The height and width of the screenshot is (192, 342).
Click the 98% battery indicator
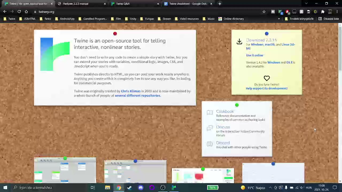(x=213, y=187)
